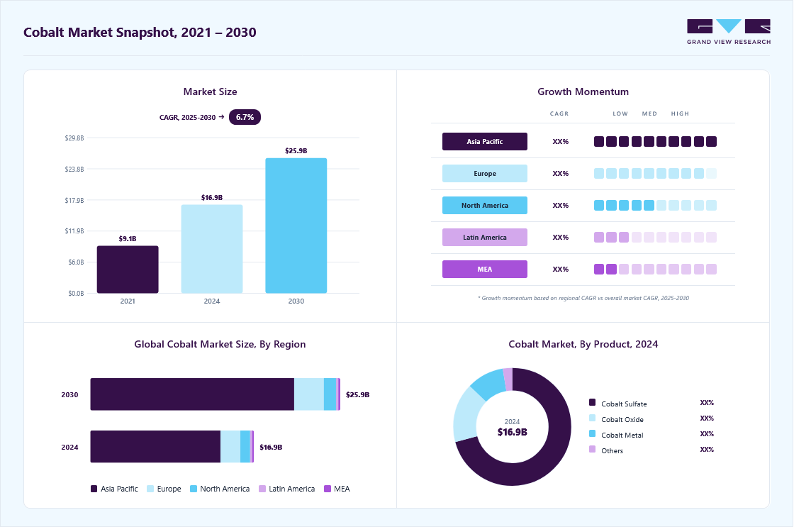Click the $16.9B total beside 2024 stacked bar
This screenshot has height=527, width=794.
(x=271, y=448)
